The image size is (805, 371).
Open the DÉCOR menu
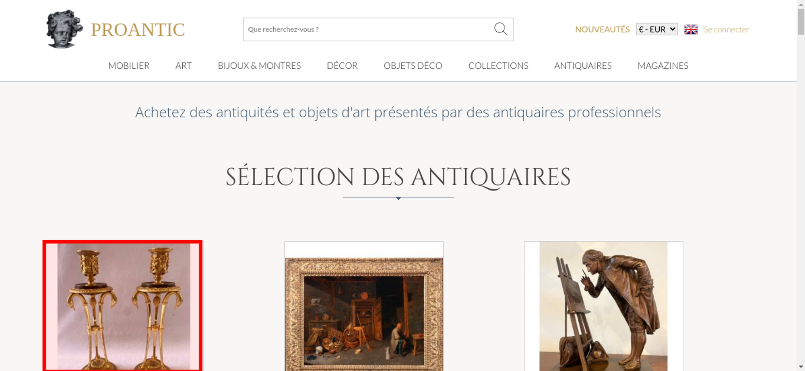tap(342, 66)
